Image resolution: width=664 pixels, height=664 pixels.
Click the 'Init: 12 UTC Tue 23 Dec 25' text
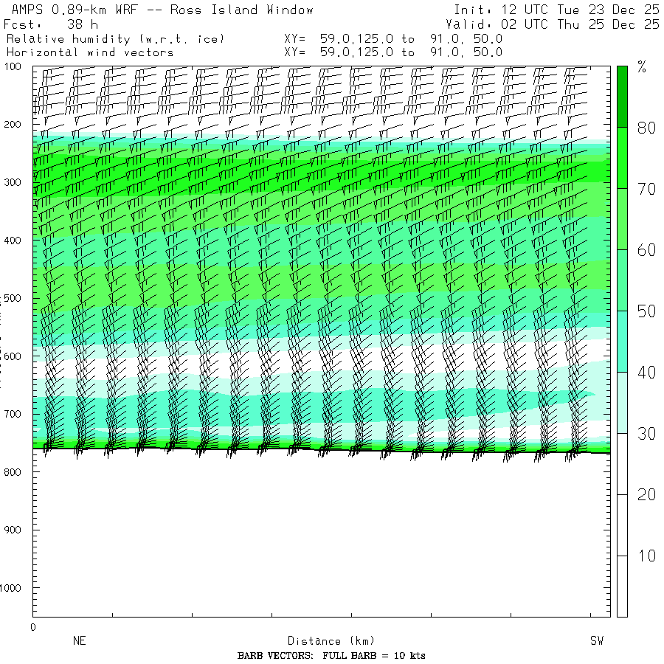click(556, 10)
